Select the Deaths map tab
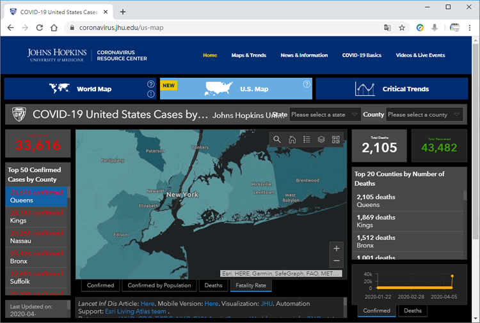This screenshot has width=480, height=323. (213, 285)
